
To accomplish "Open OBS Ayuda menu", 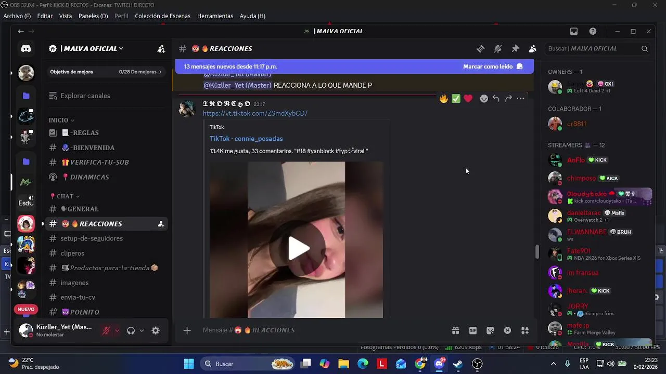I will pos(252,16).
